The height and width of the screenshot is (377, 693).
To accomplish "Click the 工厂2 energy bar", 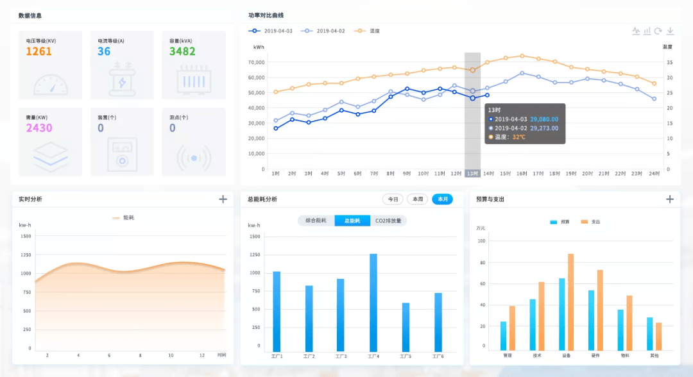I will [309, 319].
